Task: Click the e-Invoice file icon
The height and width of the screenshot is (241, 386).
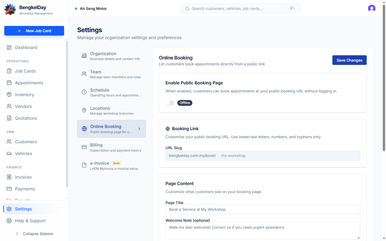Action: click(x=84, y=165)
